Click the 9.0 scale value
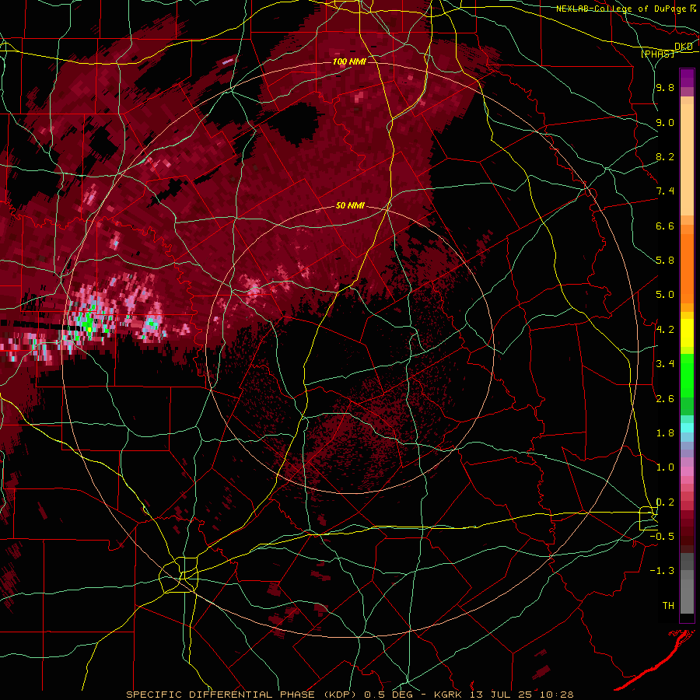The width and height of the screenshot is (700, 700). (x=665, y=122)
